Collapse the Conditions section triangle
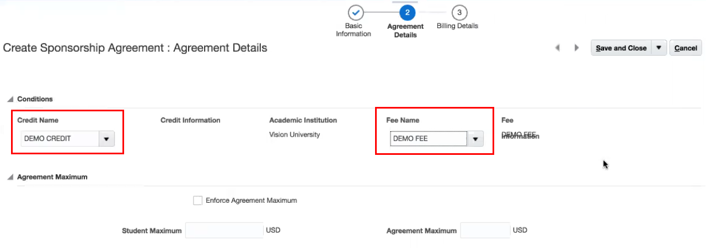This screenshot has height=248, width=706. point(10,99)
